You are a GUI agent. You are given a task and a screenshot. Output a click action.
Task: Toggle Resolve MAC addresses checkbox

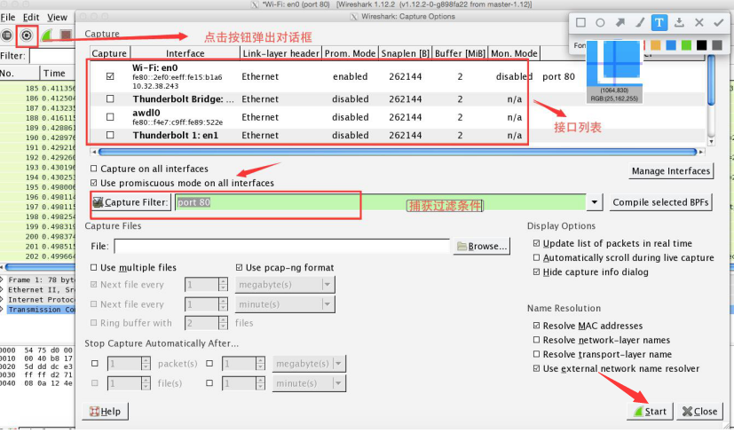point(536,326)
